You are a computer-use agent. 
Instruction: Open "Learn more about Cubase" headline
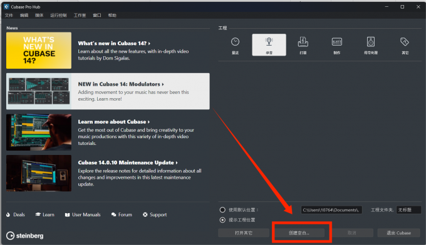coord(113,122)
